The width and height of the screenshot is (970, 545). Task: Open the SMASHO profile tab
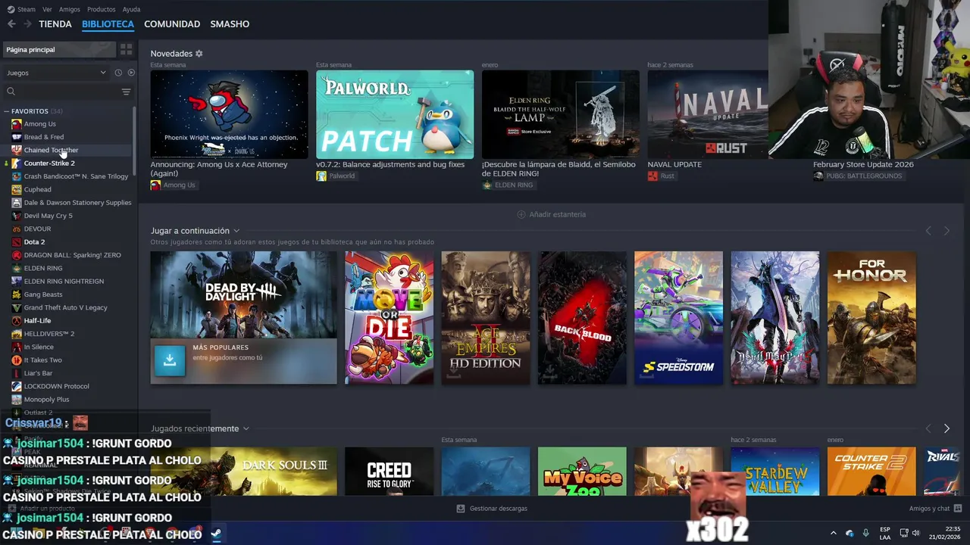pos(230,24)
